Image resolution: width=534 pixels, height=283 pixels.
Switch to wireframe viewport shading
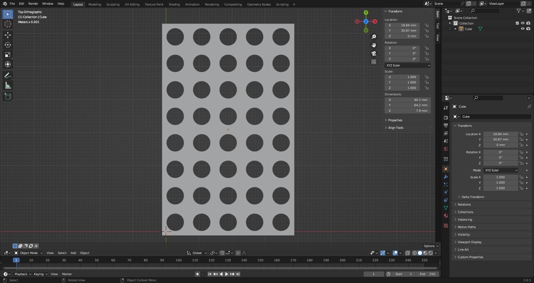(415, 253)
